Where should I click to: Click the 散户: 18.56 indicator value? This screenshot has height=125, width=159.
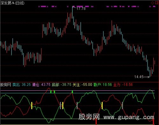coord(103,85)
